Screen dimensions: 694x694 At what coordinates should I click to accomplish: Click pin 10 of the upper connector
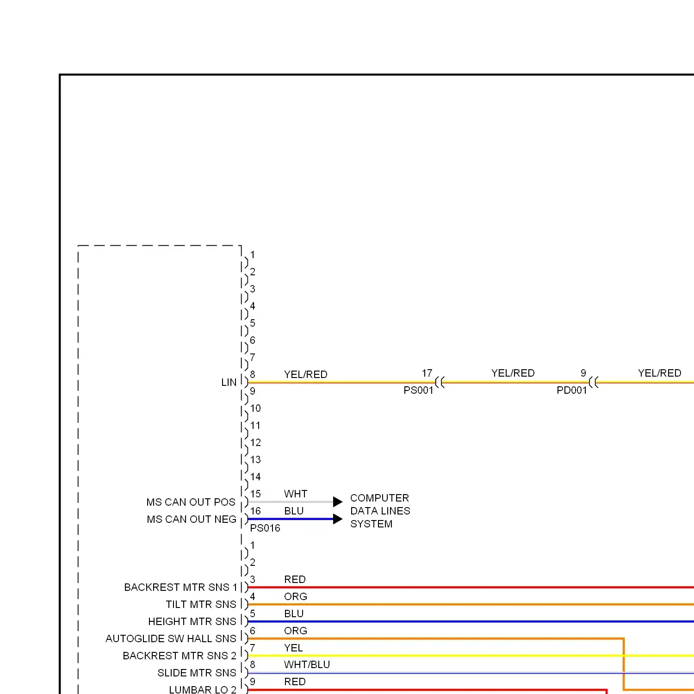click(255, 408)
